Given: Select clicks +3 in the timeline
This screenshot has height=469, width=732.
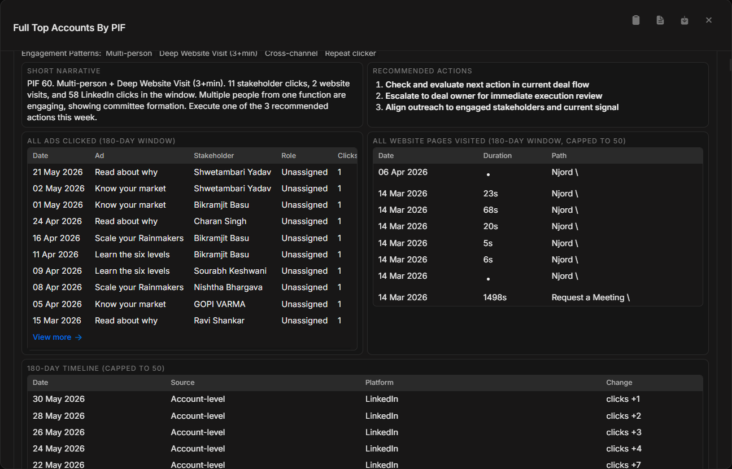Looking at the screenshot, I should point(624,432).
